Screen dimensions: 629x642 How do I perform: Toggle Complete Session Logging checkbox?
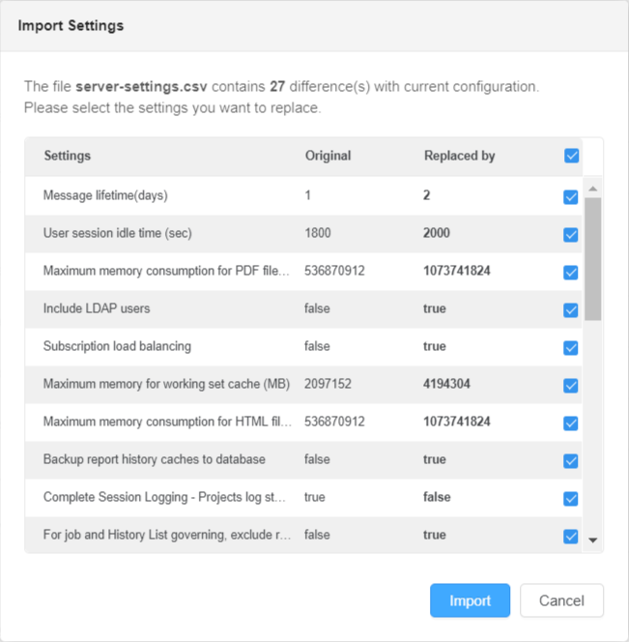point(570,499)
